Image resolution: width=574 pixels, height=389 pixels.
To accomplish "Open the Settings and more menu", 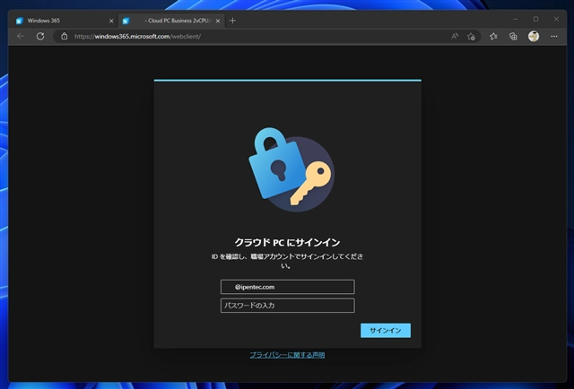I will pos(554,36).
